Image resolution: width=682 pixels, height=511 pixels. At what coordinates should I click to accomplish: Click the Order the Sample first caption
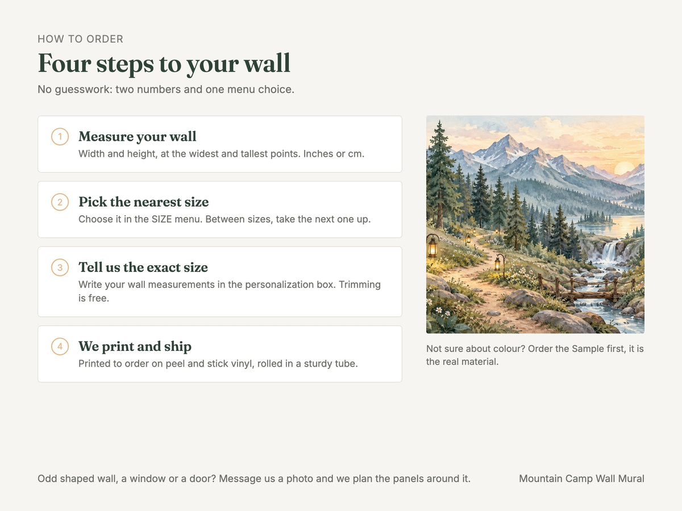[x=535, y=355]
